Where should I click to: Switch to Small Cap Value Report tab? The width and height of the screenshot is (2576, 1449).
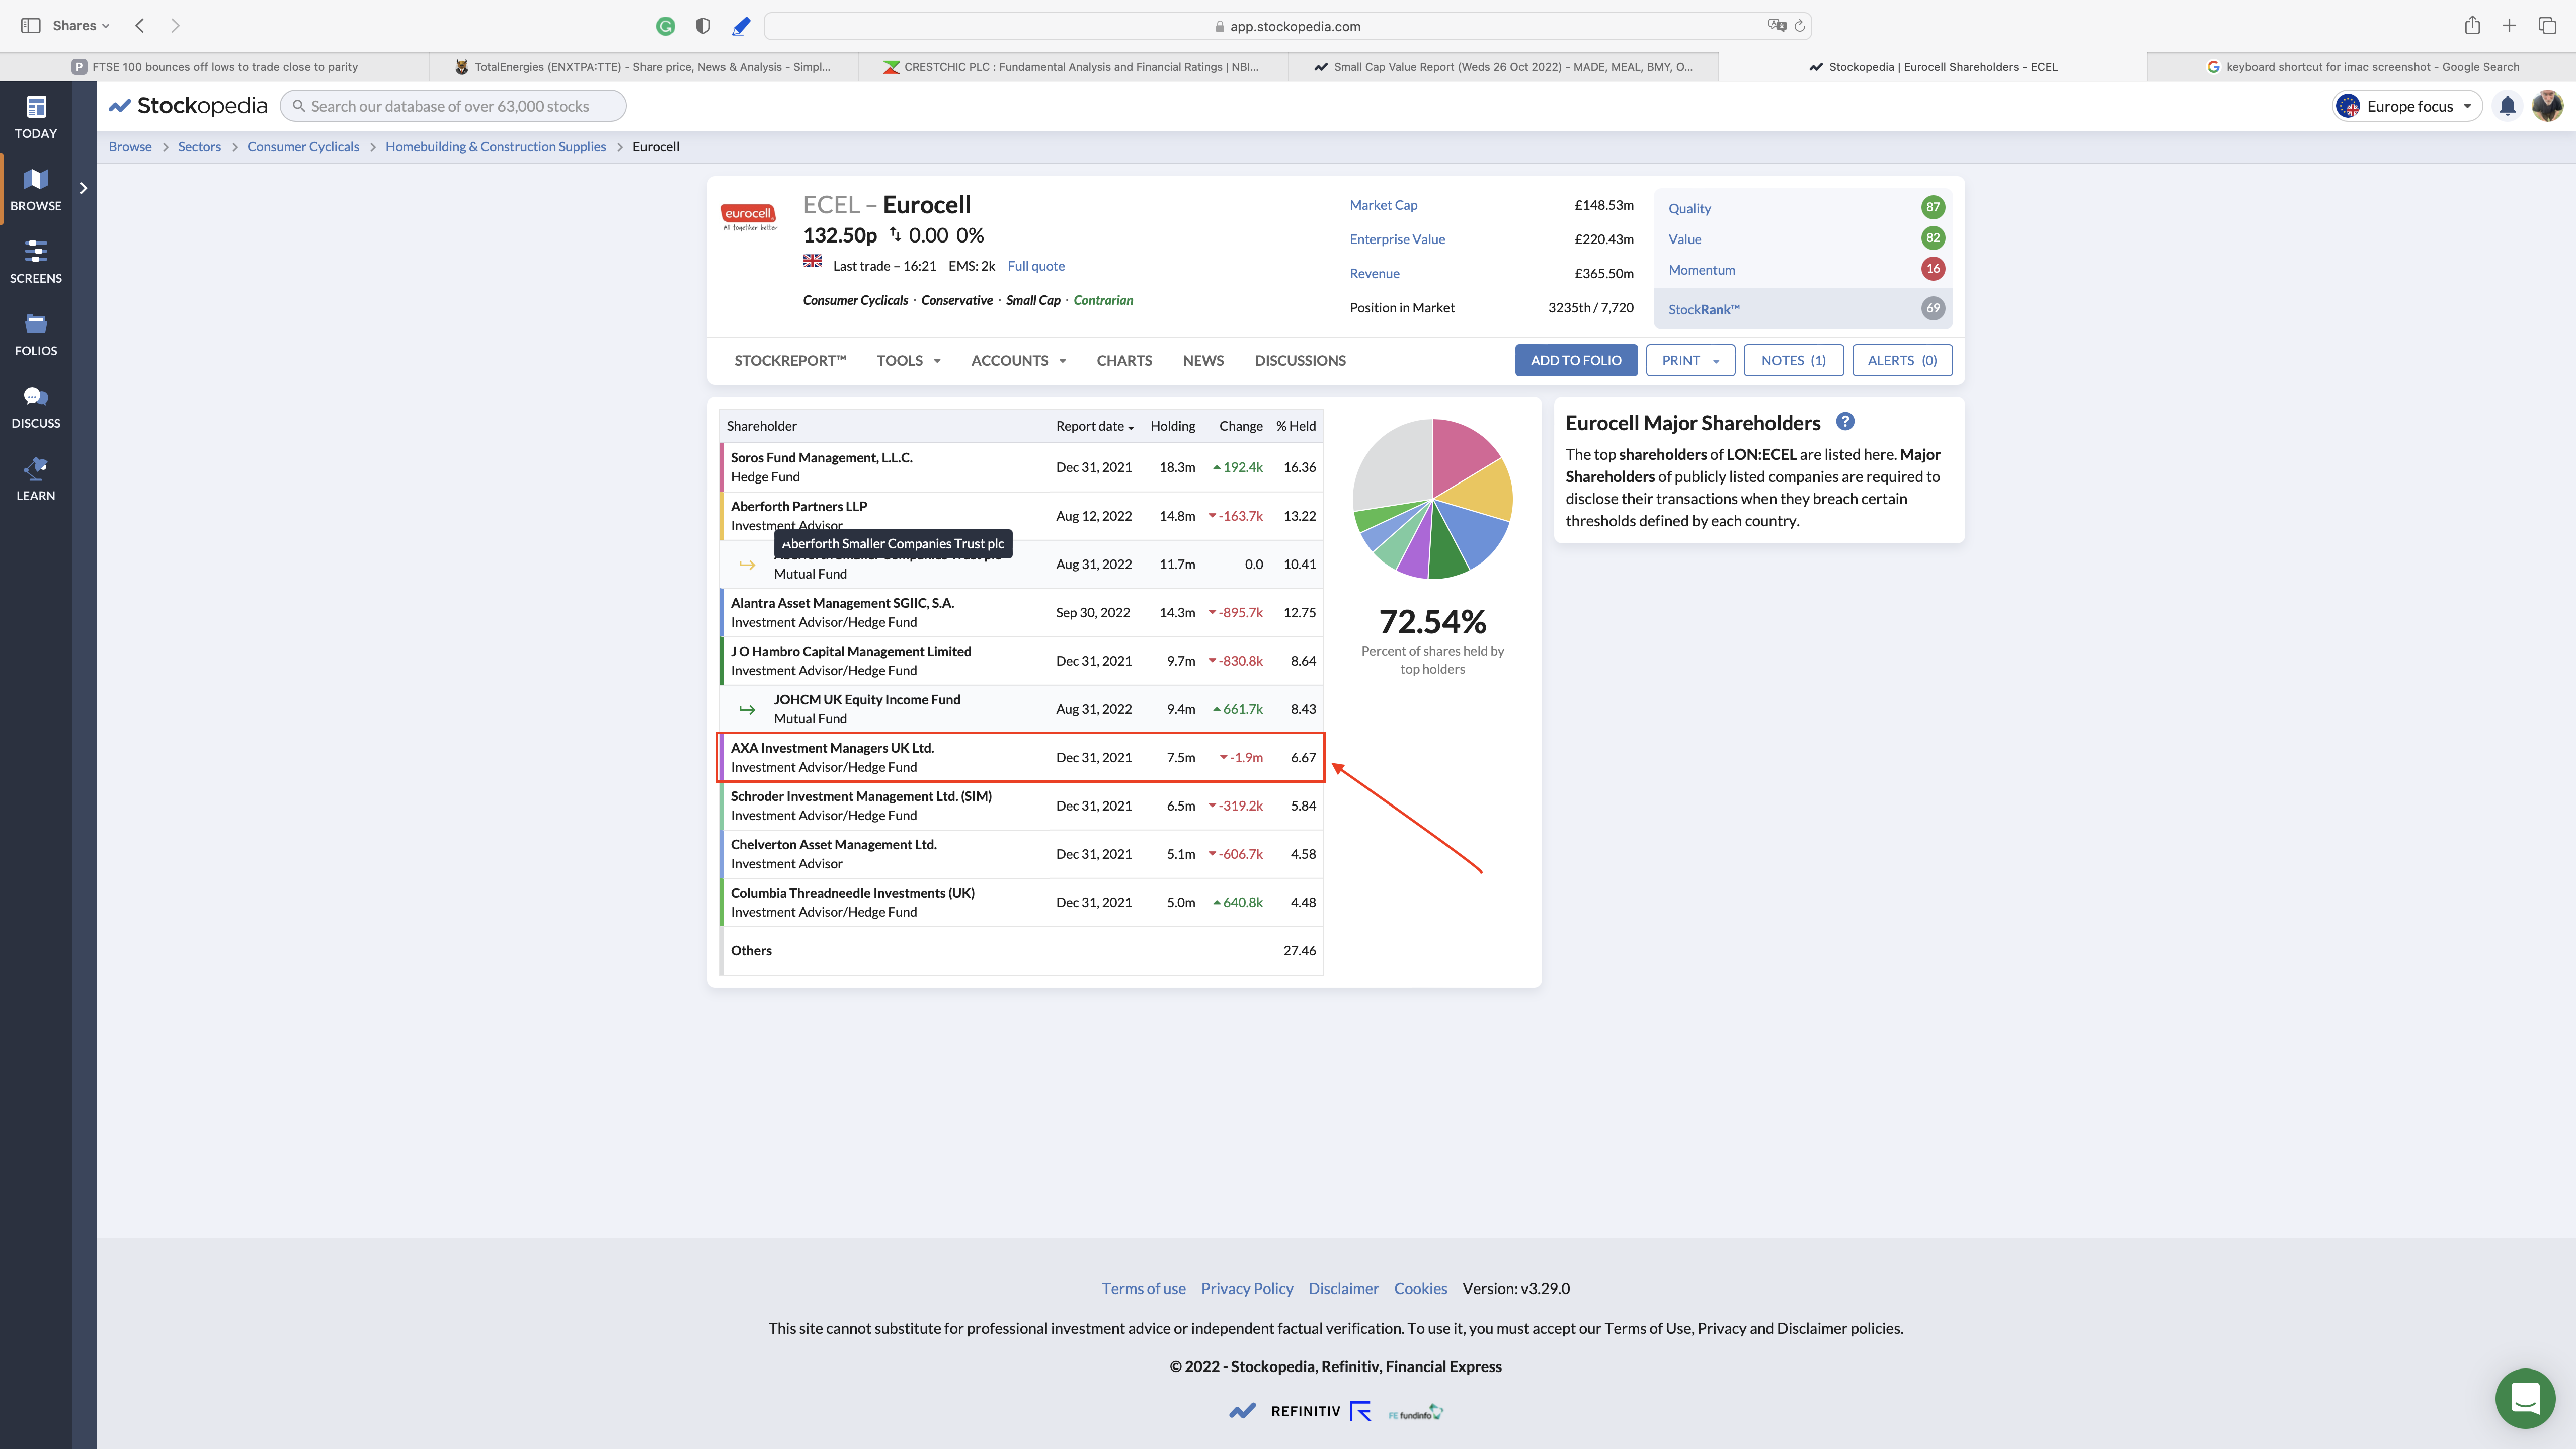pos(1504,67)
